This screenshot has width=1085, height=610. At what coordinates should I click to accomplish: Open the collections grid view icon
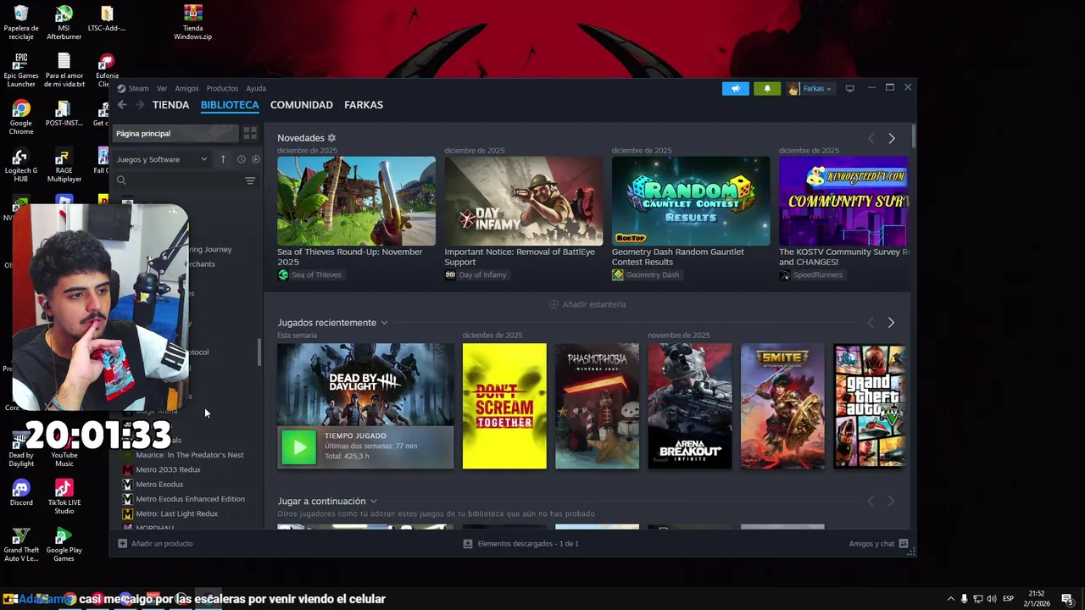pos(250,133)
